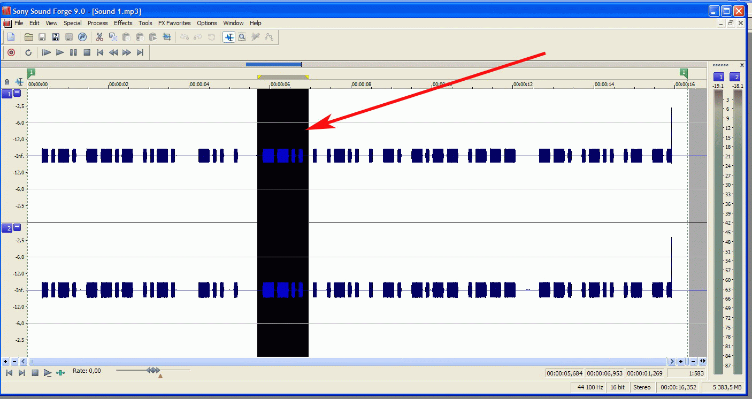
Task: Open the Effects menu
Action: coord(123,23)
